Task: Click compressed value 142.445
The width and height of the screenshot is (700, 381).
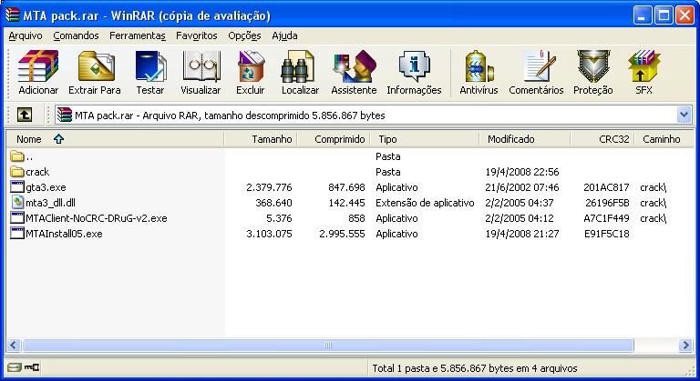Action: pyautogui.click(x=346, y=203)
